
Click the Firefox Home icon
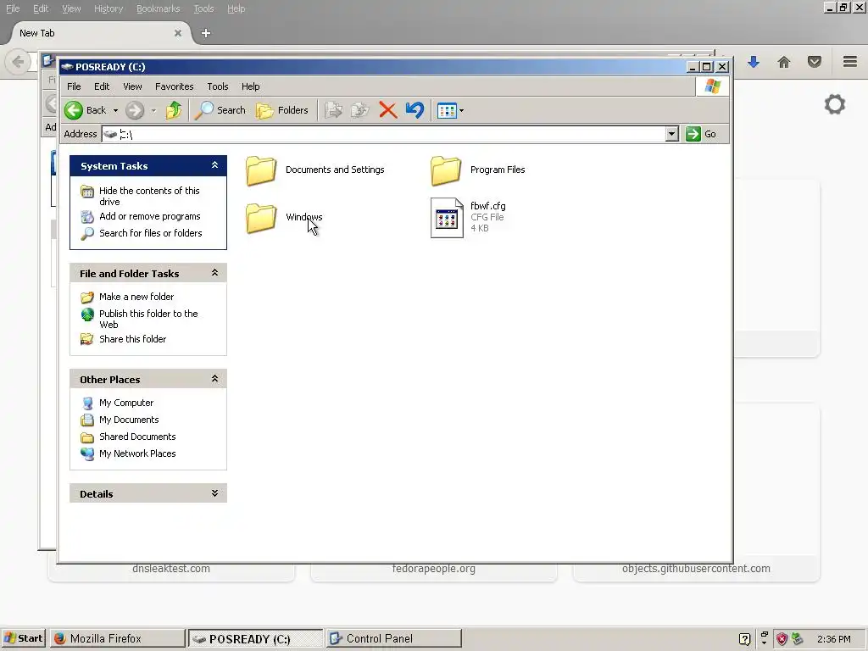pos(784,62)
